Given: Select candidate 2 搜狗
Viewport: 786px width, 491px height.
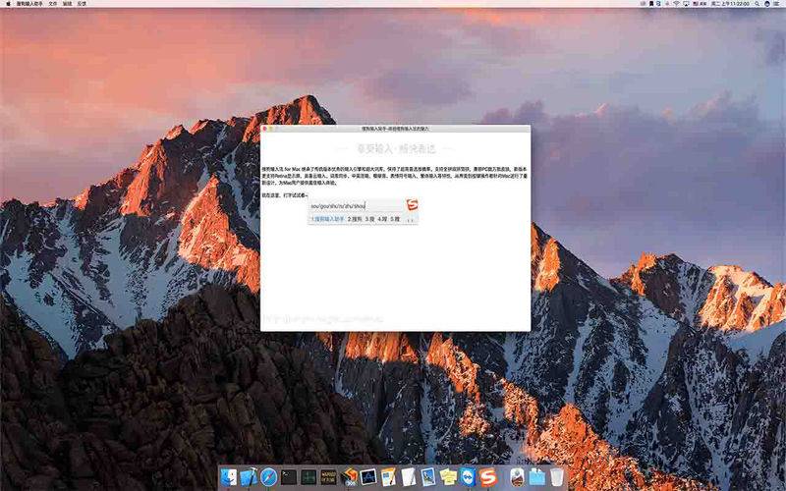Looking at the screenshot, I should (355, 219).
